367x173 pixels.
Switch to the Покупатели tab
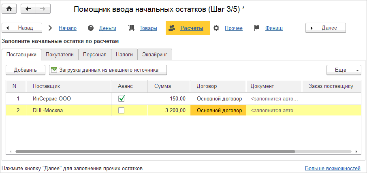(60, 54)
